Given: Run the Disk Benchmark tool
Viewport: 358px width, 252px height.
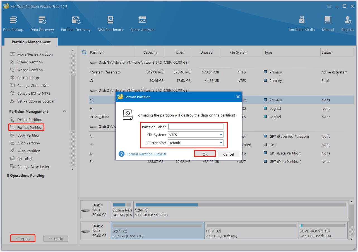Looking at the screenshot, I should coord(110,23).
